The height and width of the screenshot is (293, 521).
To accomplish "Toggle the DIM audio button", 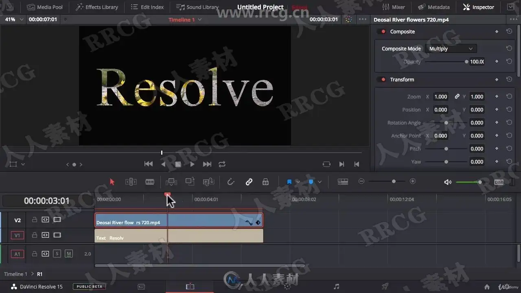I will (x=499, y=182).
